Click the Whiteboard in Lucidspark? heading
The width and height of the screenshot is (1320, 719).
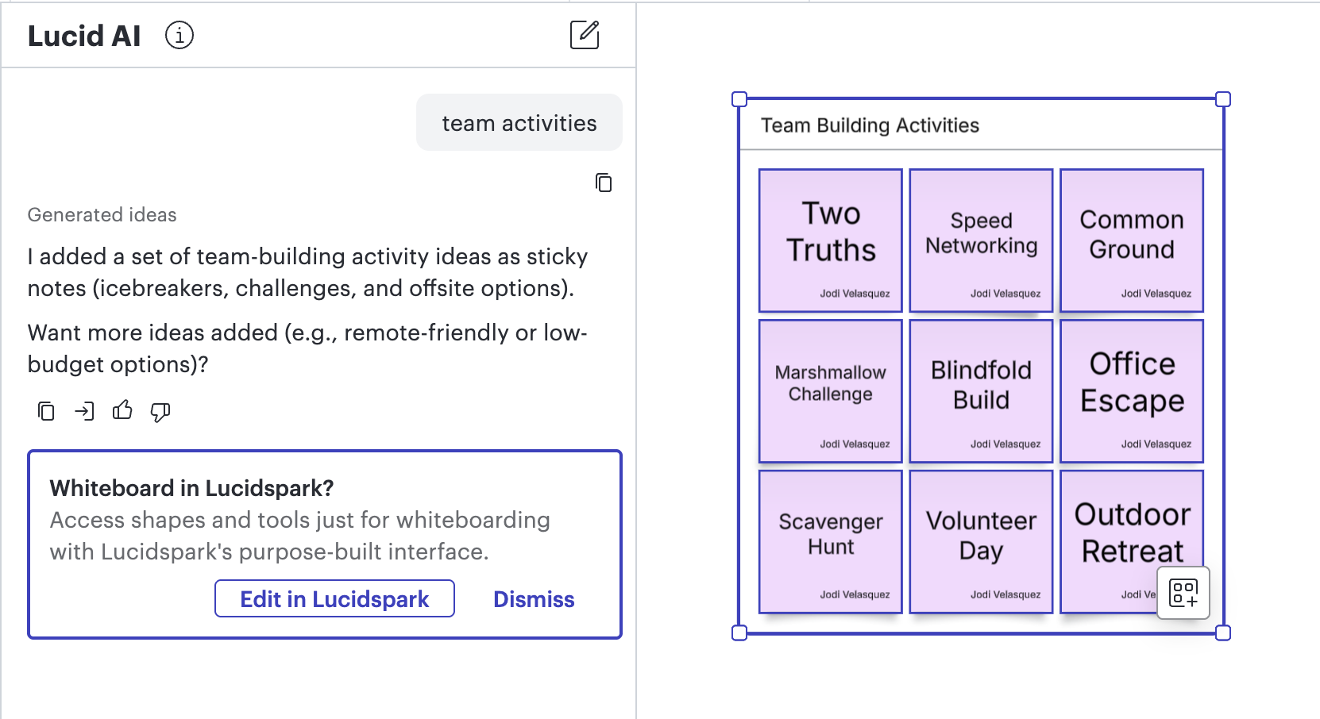[x=191, y=488]
